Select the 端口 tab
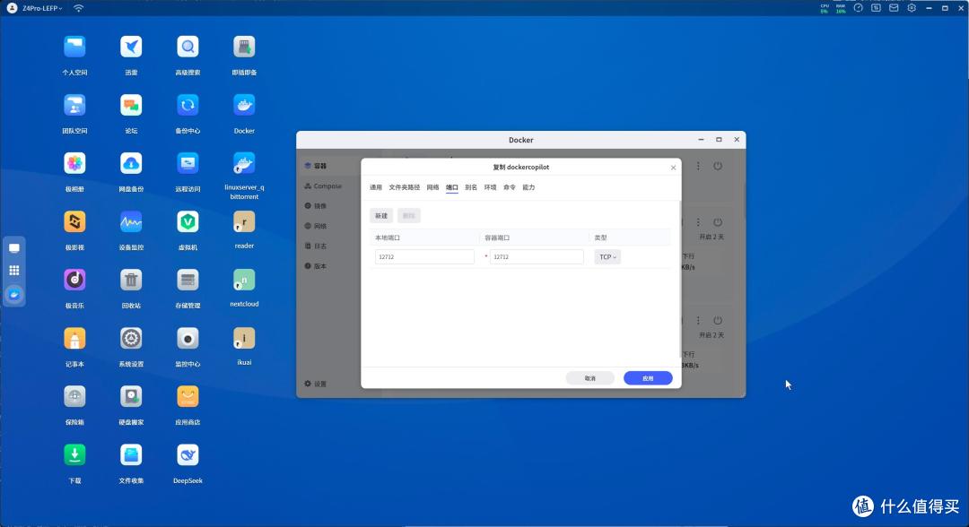The height and width of the screenshot is (527, 969). [451, 187]
